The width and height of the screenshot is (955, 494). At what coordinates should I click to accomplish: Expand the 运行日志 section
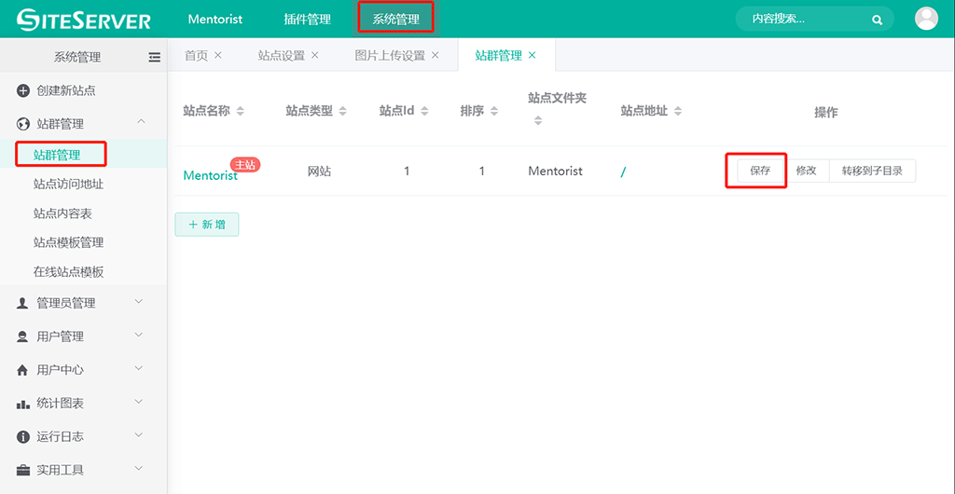click(x=139, y=436)
